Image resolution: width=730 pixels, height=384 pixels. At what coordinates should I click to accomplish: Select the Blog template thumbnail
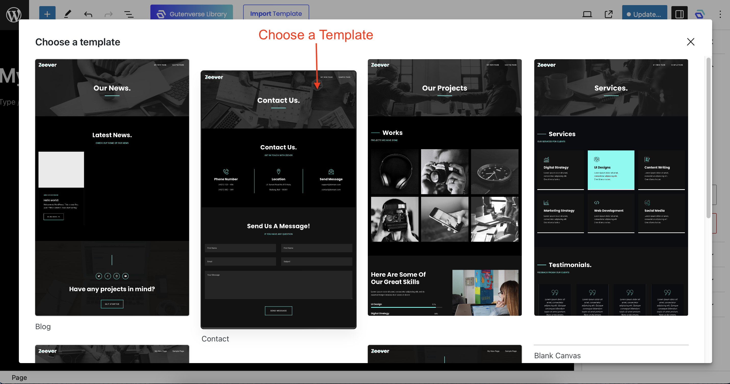(x=112, y=187)
